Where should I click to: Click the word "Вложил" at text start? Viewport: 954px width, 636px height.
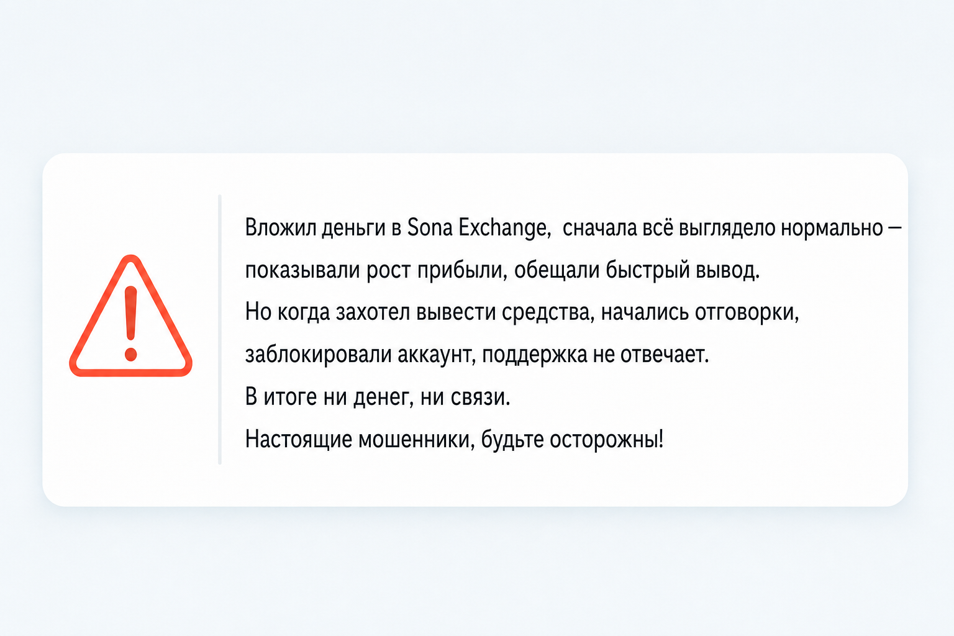pos(281,228)
